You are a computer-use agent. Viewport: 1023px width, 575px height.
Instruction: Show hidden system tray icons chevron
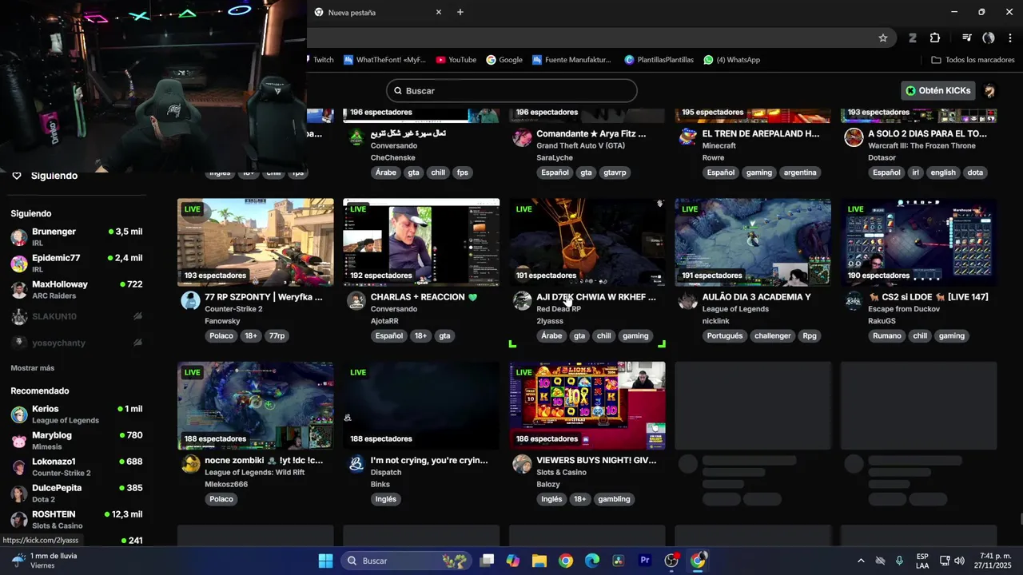tap(861, 561)
